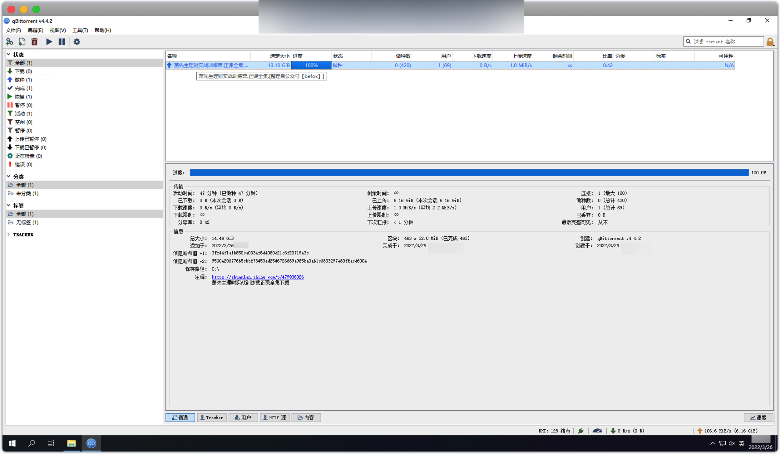Toggle alternative speed limits speedometer icon
Image resolution: width=780 pixels, height=454 pixels.
(597, 431)
